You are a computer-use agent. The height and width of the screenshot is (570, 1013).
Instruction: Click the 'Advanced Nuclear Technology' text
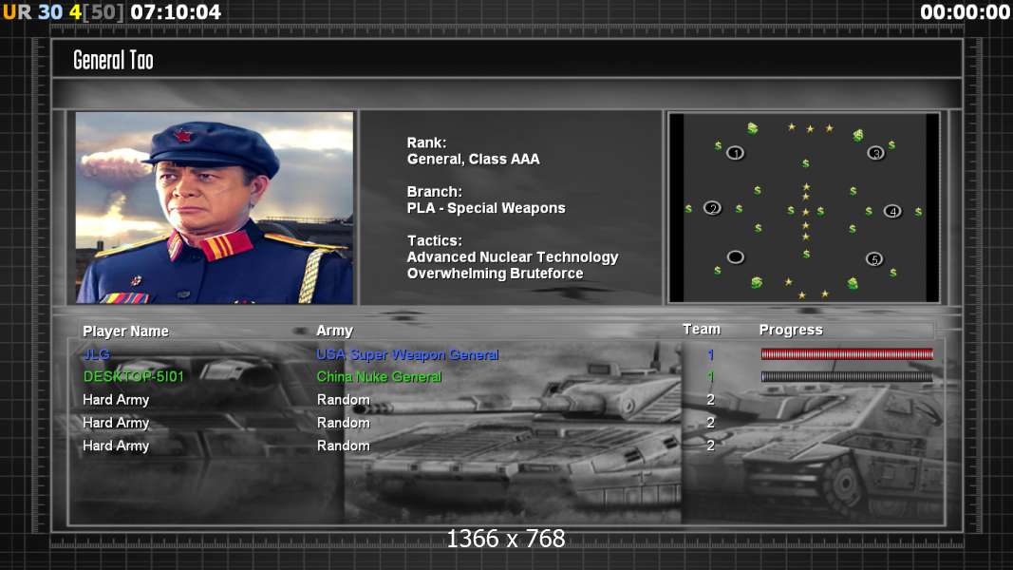(513, 257)
